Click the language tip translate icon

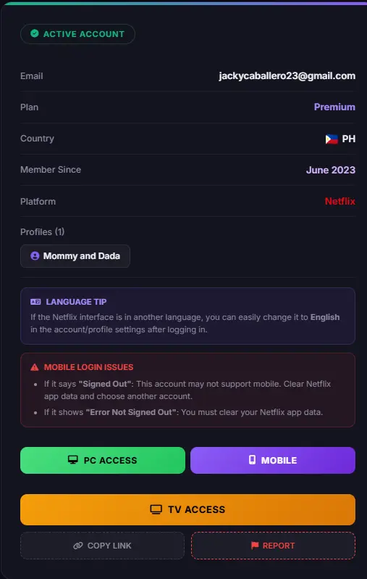pyautogui.click(x=35, y=302)
